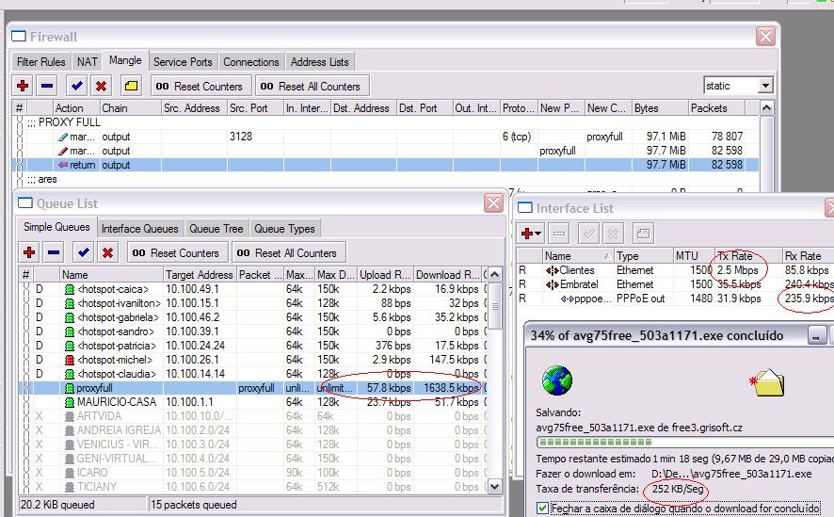
Task: Remove selected rule in Firewall toolbar
Action: pos(47,86)
